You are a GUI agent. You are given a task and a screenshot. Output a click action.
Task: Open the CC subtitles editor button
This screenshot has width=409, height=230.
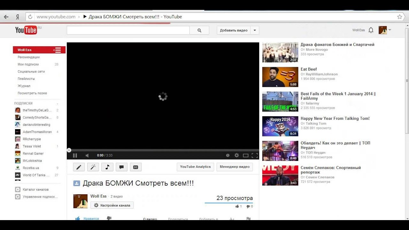click(135, 167)
